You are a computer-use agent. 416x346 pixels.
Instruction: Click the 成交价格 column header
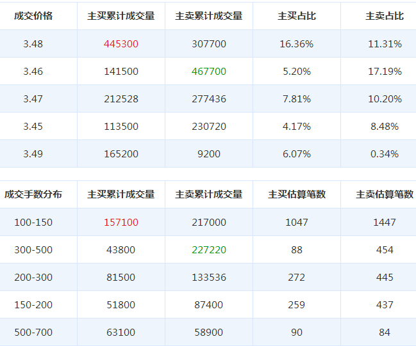(33, 16)
